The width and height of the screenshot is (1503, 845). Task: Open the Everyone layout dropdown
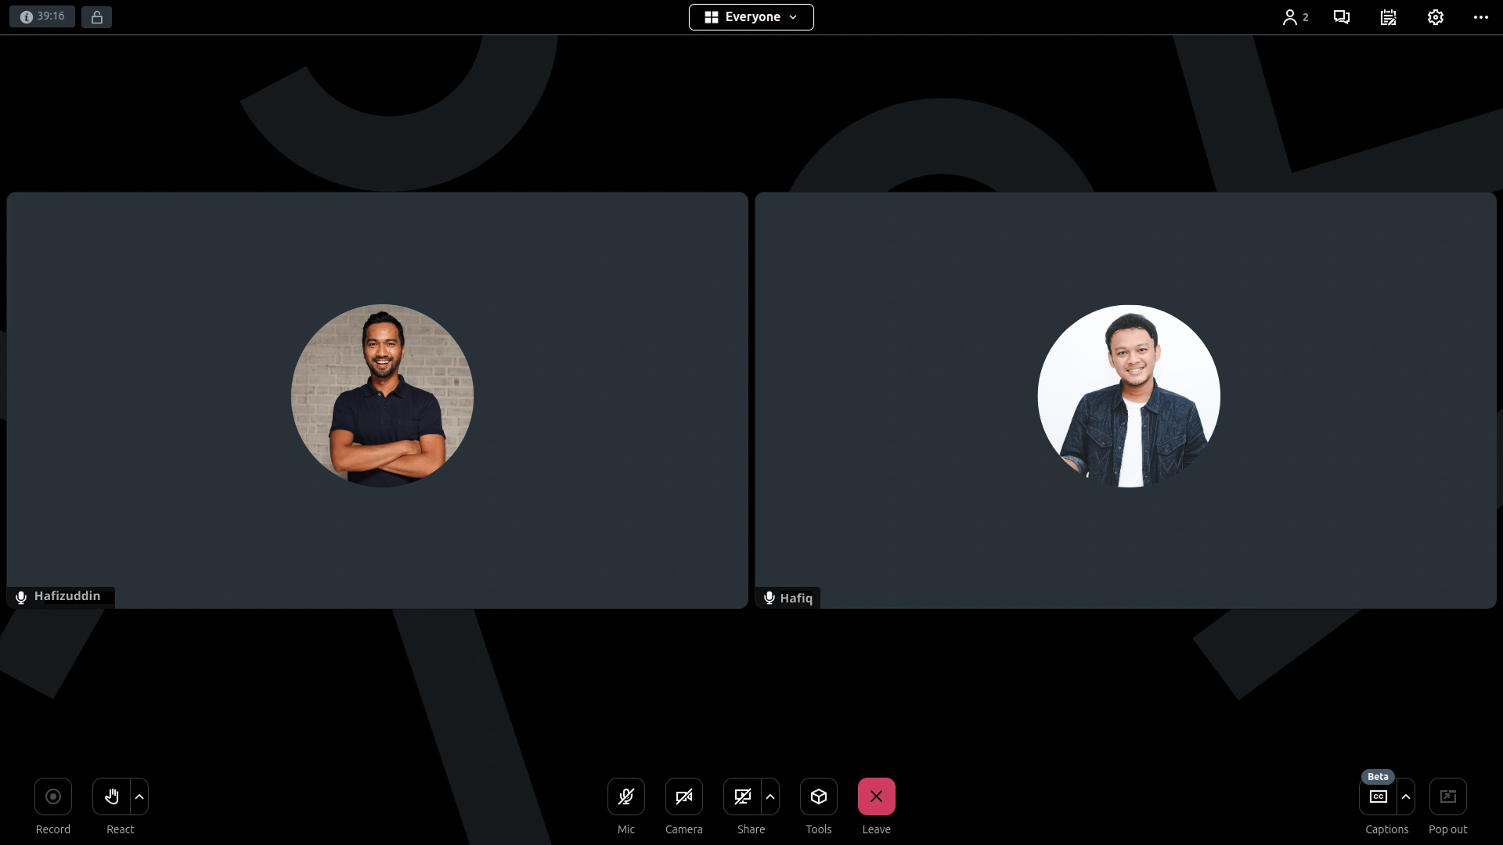pos(751,17)
